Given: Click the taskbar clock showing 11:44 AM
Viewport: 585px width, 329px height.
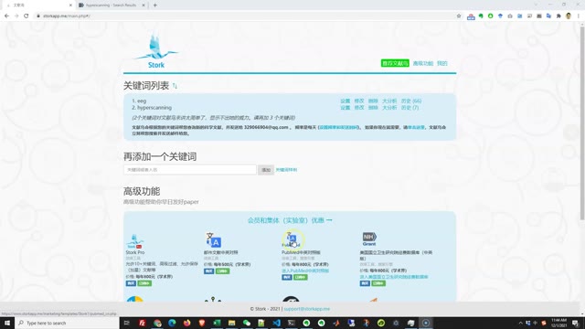Looking at the screenshot, I should point(558,323).
